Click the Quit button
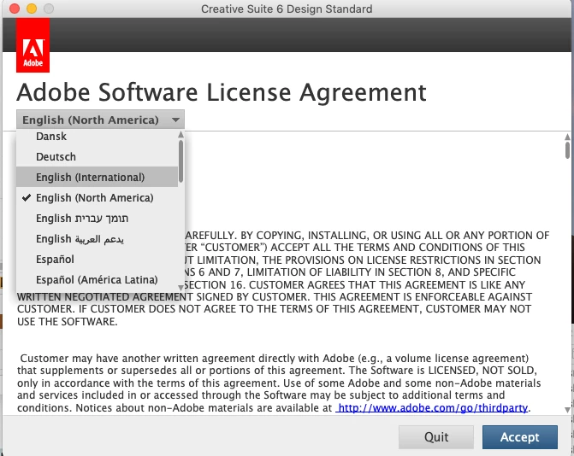The height and width of the screenshot is (456, 574). tap(436, 437)
